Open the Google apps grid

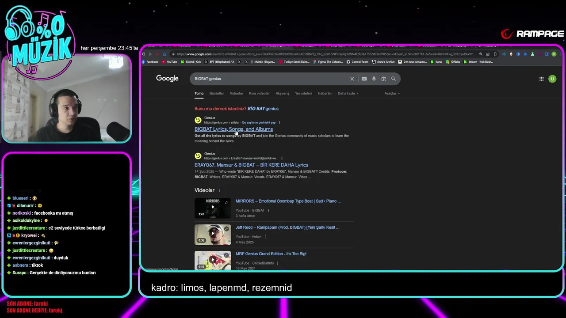pos(541,79)
